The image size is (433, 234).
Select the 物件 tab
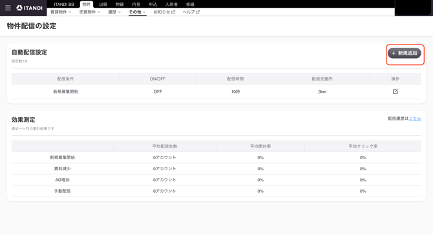tap(87, 4)
